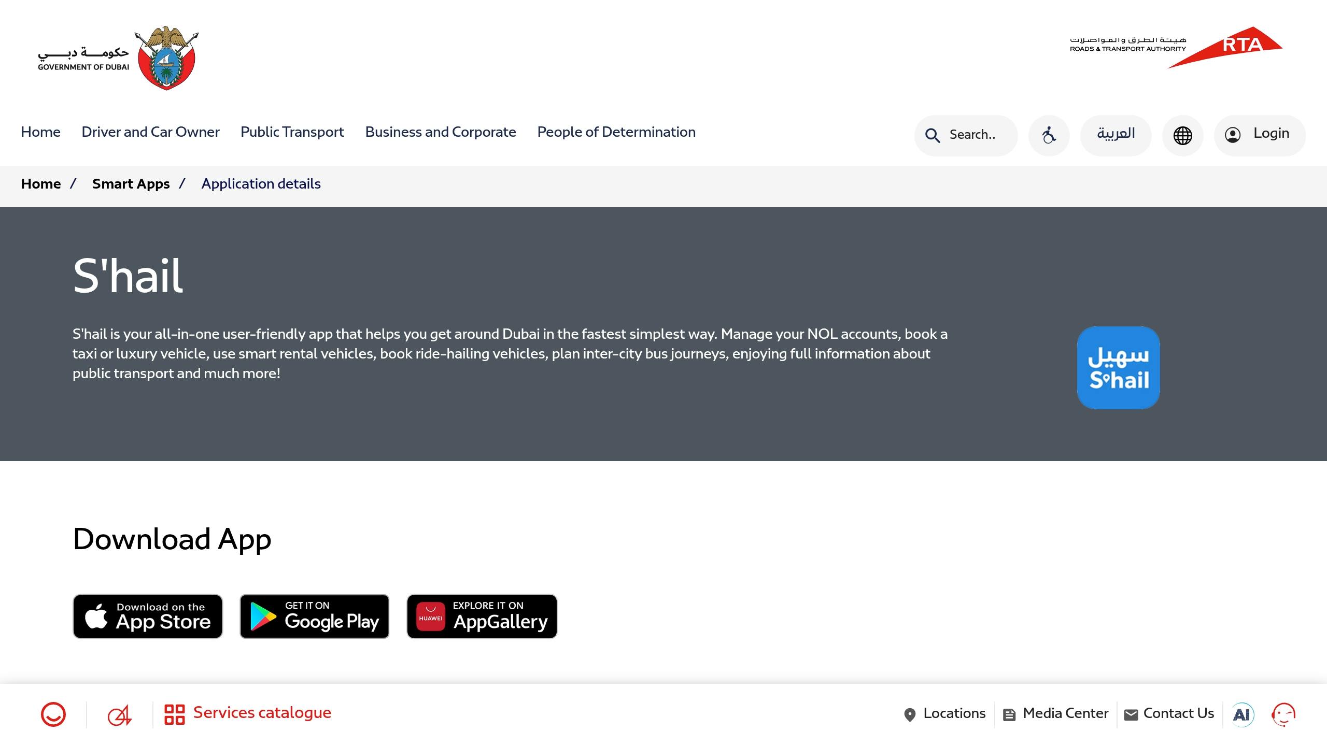Click the blue S'hail app icon
Viewport: 1327px width, 746px height.
[x=1118, y=368]
